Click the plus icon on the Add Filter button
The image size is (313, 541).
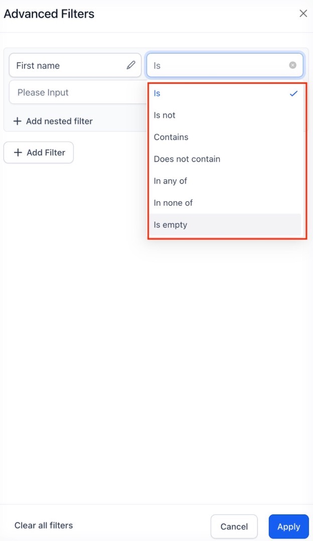(x=18, y=153)
